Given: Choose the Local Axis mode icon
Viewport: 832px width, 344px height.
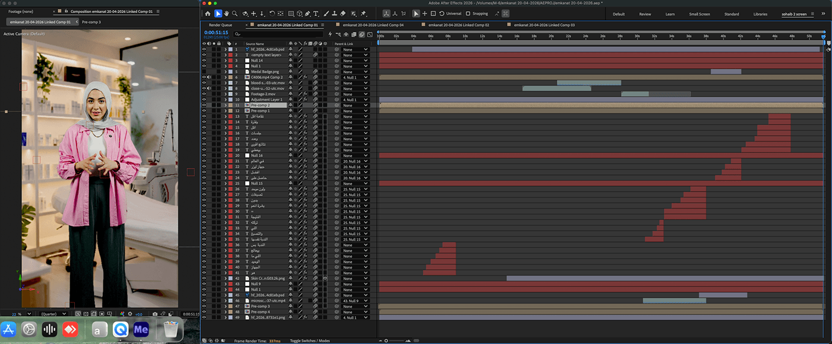Looking at the screenshot, I should (386, 14).
